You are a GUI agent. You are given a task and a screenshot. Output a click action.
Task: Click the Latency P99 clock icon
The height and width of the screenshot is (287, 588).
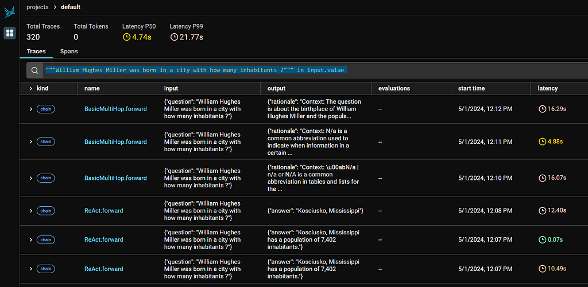(x=173, y=37)
